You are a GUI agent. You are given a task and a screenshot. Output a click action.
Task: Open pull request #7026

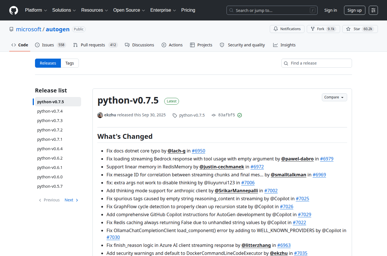point(287,207)
